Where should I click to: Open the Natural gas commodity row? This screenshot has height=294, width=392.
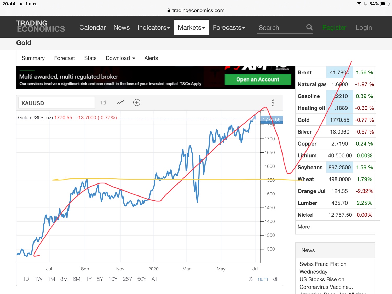336,84
